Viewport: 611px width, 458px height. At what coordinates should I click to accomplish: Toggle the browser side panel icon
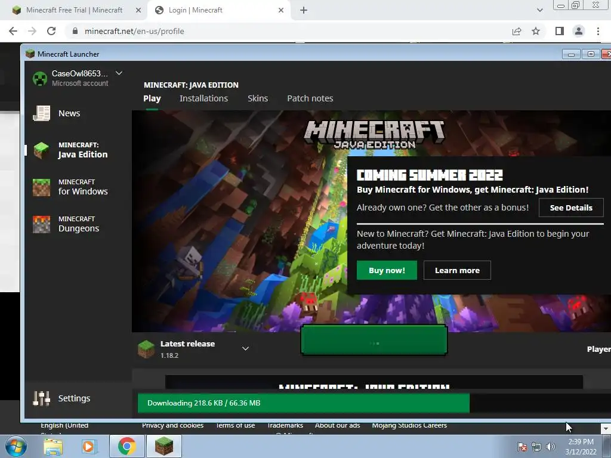[x=560, y=31]
